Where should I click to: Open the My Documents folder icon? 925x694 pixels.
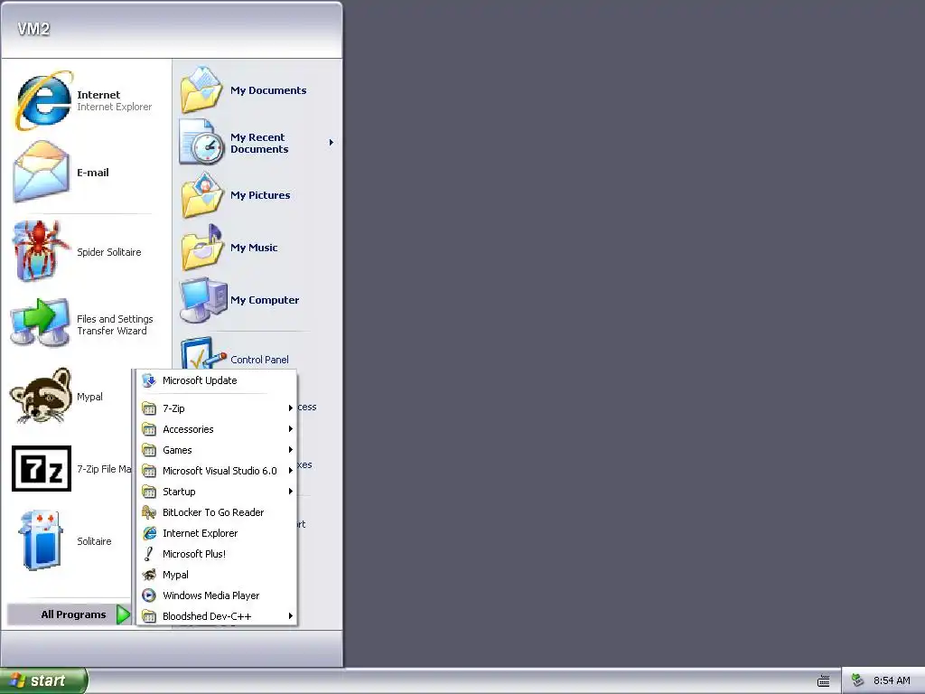(201, 89)
